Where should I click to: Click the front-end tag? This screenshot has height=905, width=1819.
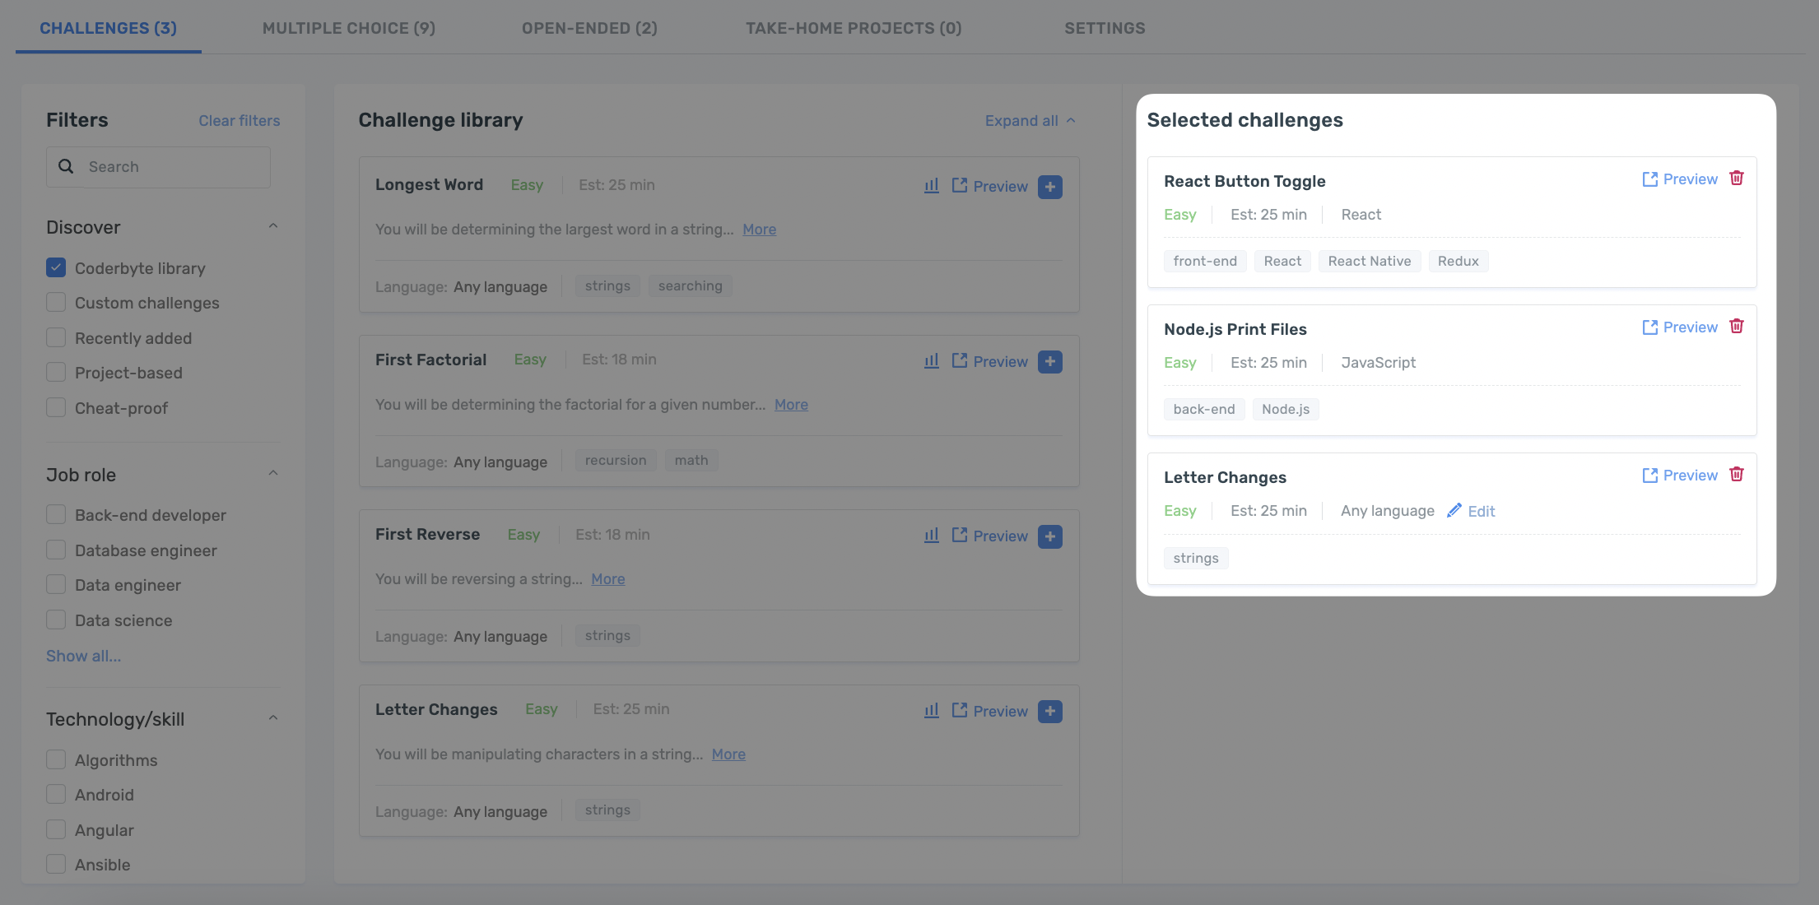coord(1205,262)
